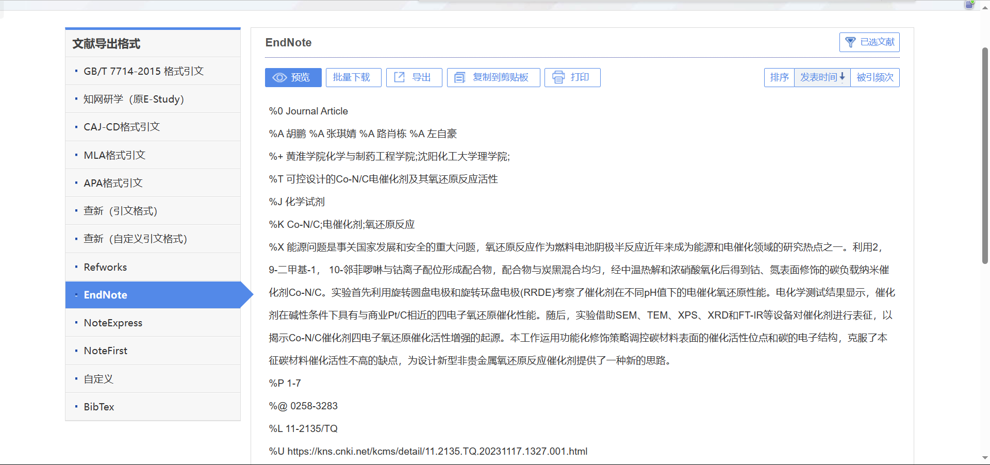The width and height of the screenshot is (990, 465).
Task: Click the clipboard icon on 复制到剪贴板
Action: [459, 77]
